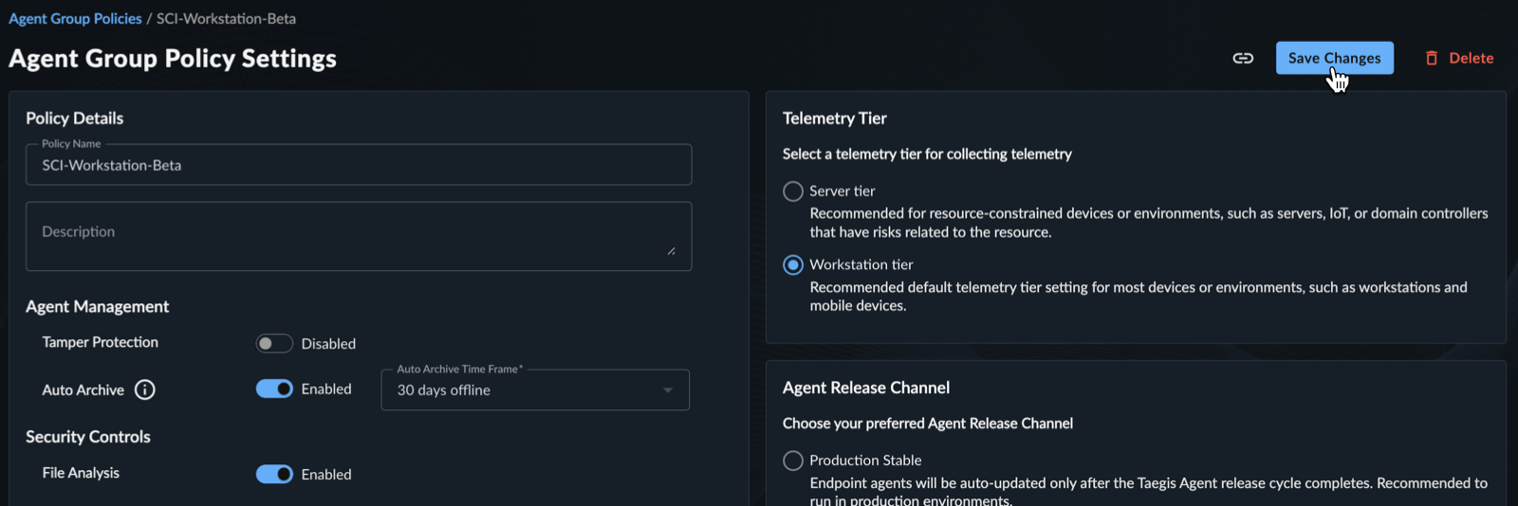Image resolution: width=1518 pixels, height=506 pixels.
Task: Select the Server tier radio button
Action: point(793,191)
